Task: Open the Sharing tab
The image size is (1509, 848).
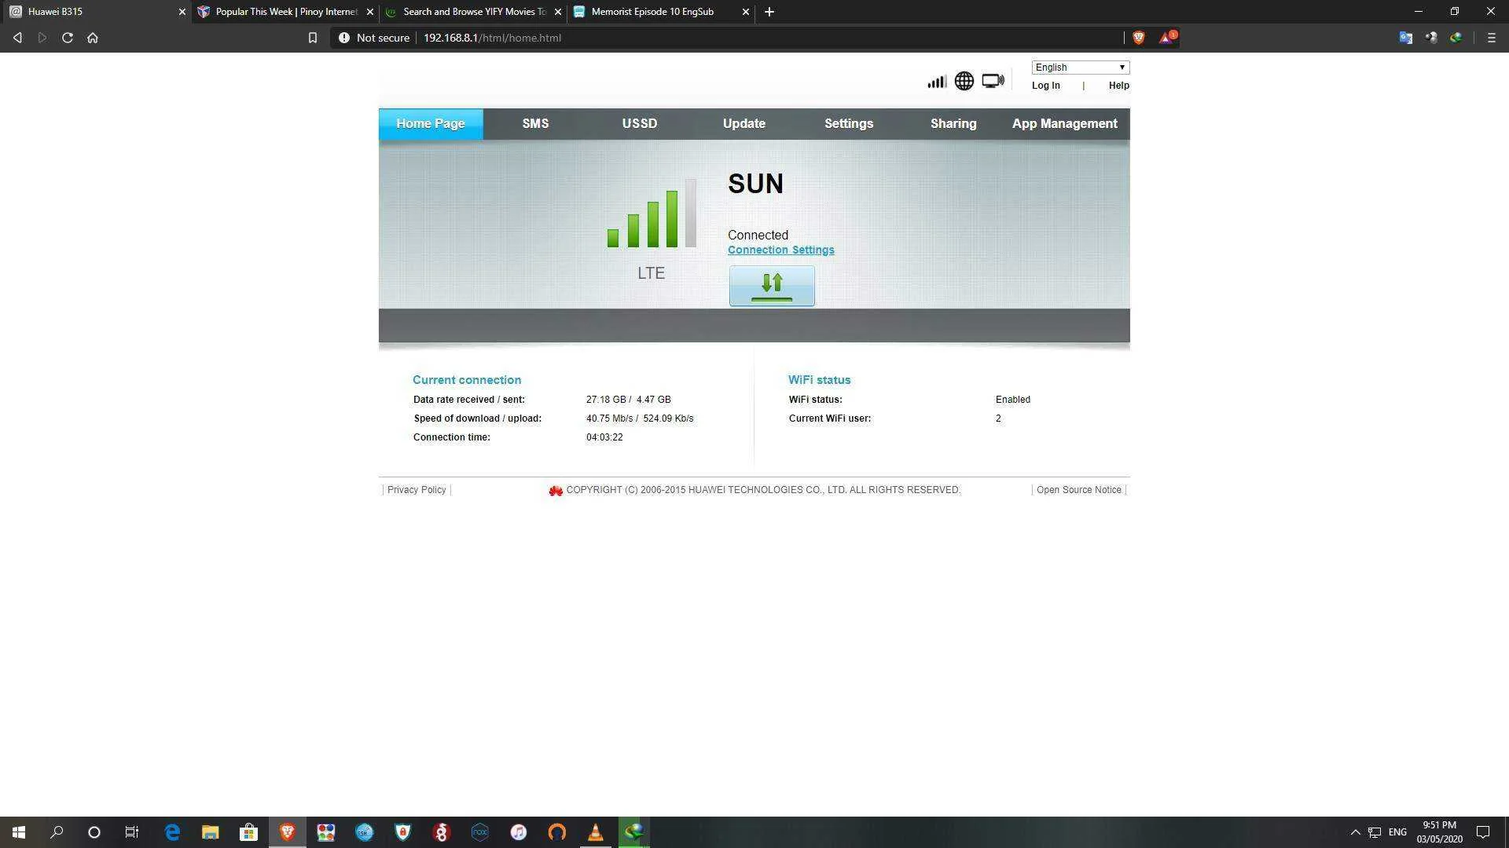Action: click(953, 124)
